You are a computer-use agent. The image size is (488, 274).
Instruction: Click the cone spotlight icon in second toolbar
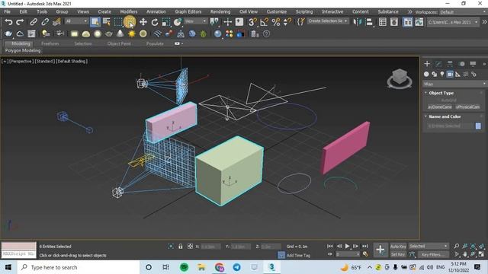[x=120, y=33]
